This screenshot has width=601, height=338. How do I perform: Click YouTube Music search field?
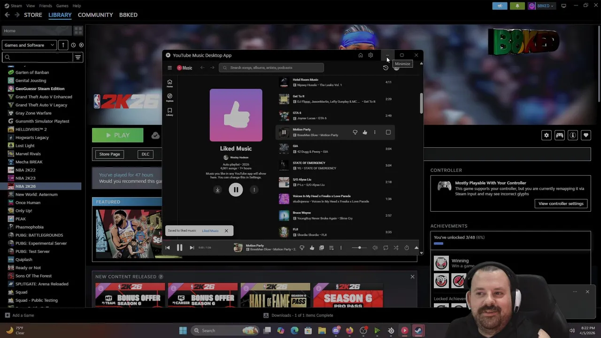pos(271,68)
